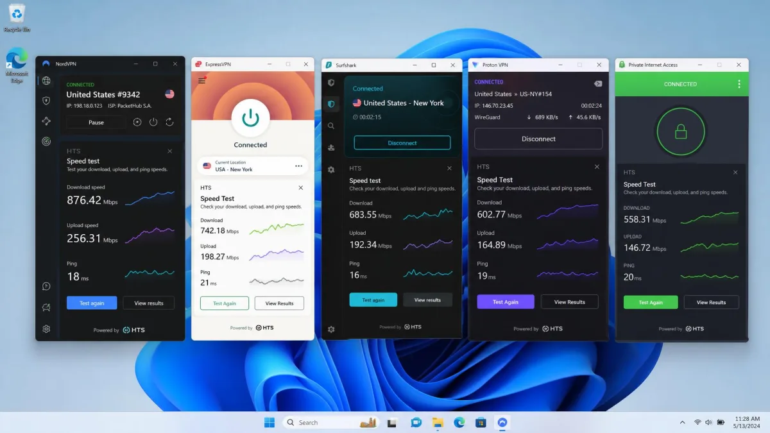Click Surfshark Test again button
Image resolution: width=770 pixels, height=433 pixels.
click(x=373, y=300)
